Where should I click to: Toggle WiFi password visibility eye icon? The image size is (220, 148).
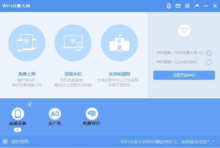click(x=209, y=62)
